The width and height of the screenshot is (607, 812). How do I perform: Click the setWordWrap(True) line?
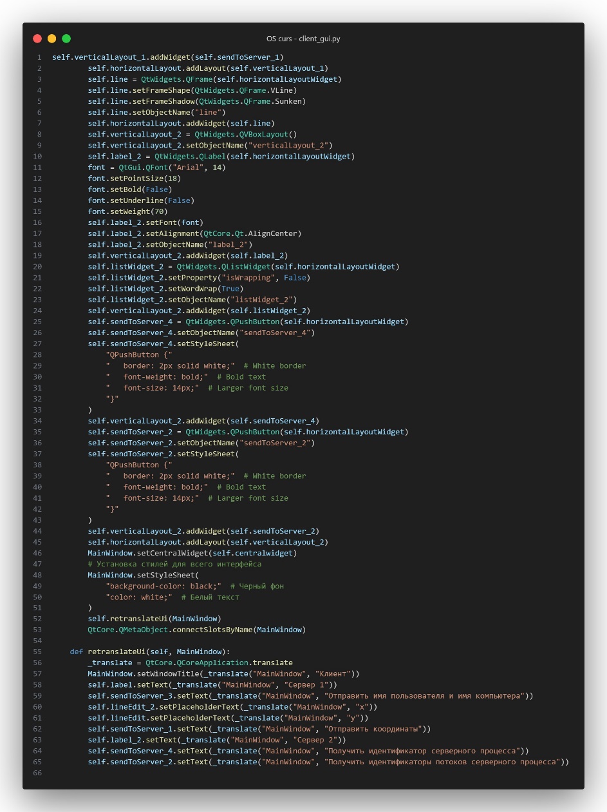[165, 289]
